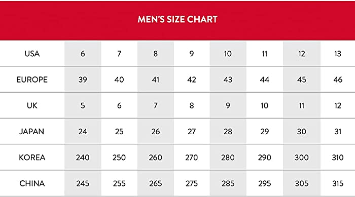Select the USA row label
The width and height of the screenshot is (355, 197).
point(32,54)
